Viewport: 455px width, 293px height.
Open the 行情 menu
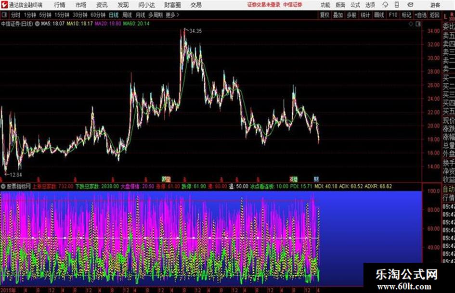point(60,5)
